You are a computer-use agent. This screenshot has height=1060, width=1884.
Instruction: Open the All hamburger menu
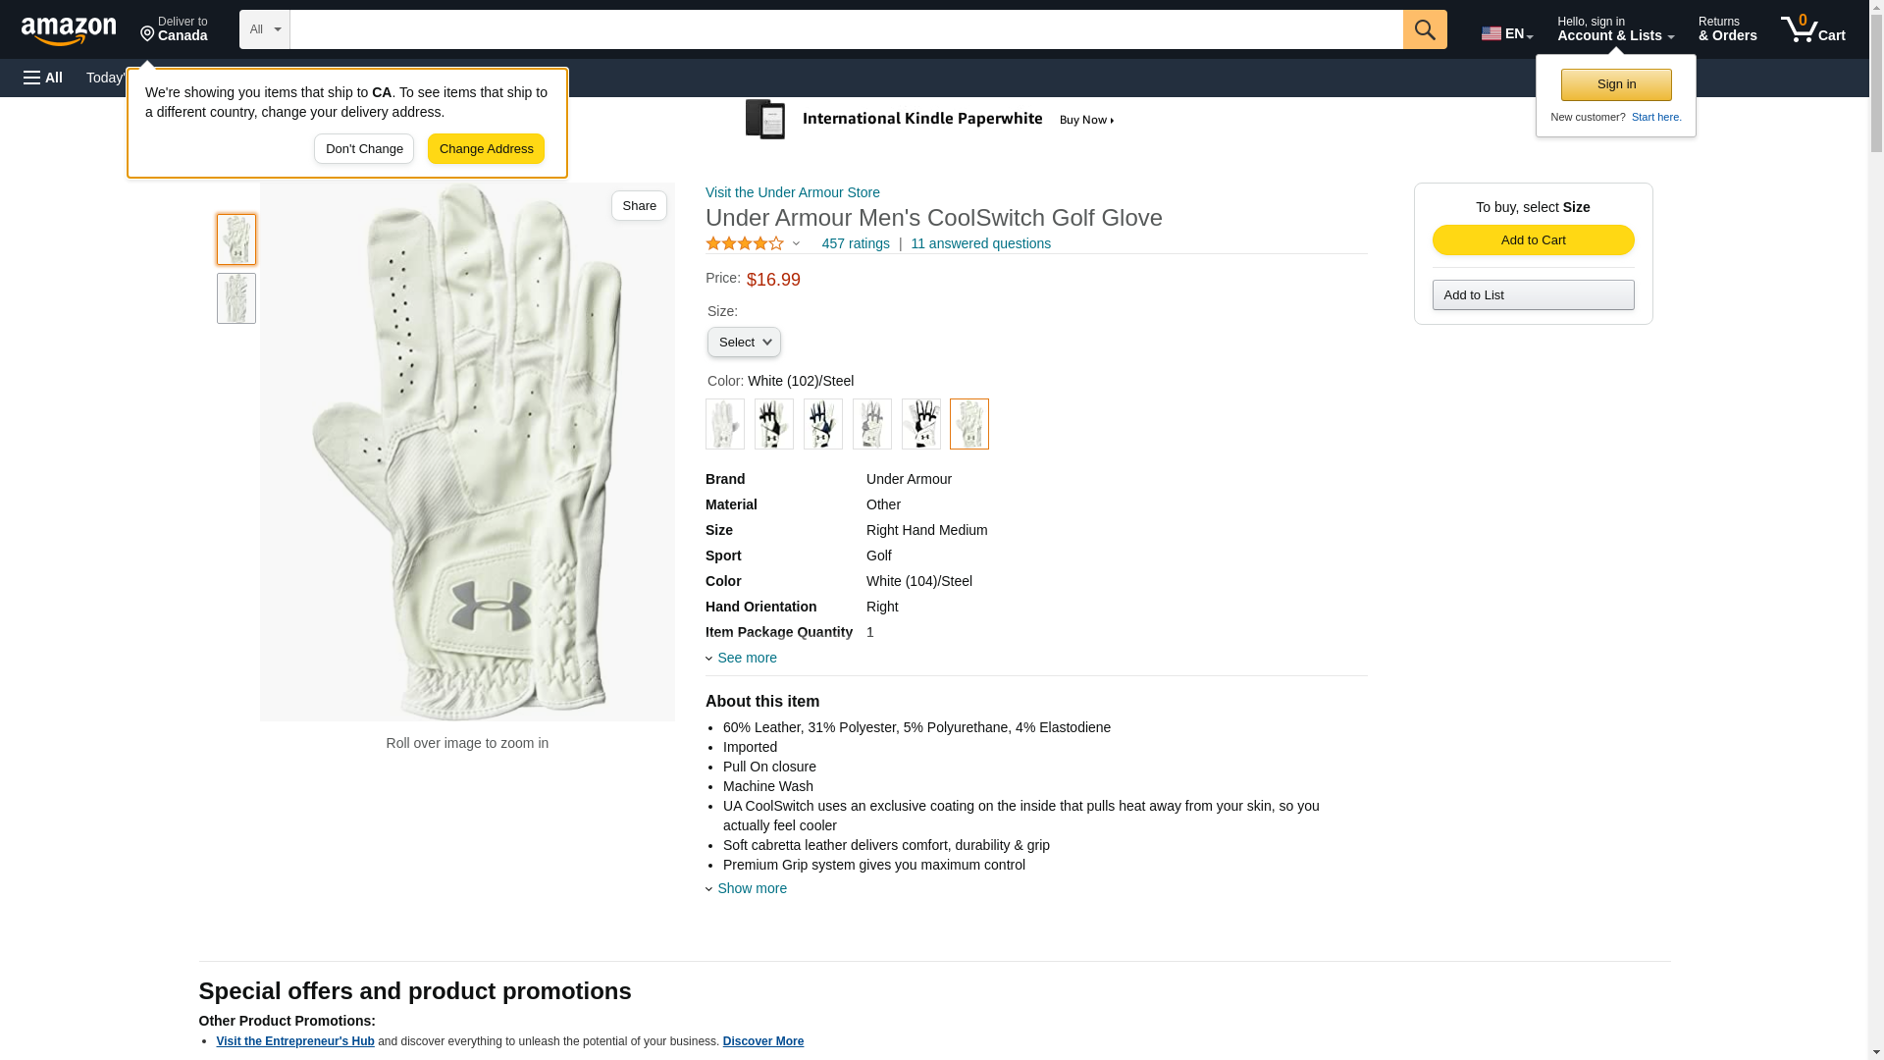[43, 78]
